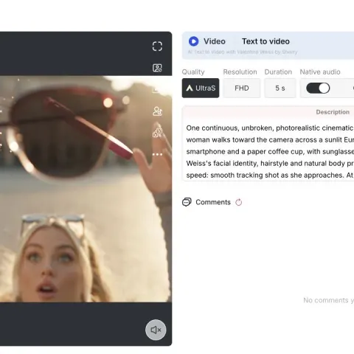Select the UltraS quality option
The image size is (354, 354).
[201, 88]
